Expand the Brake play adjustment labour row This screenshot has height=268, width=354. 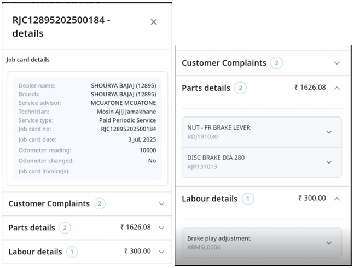pyautogui.click(x=328, y=243)
